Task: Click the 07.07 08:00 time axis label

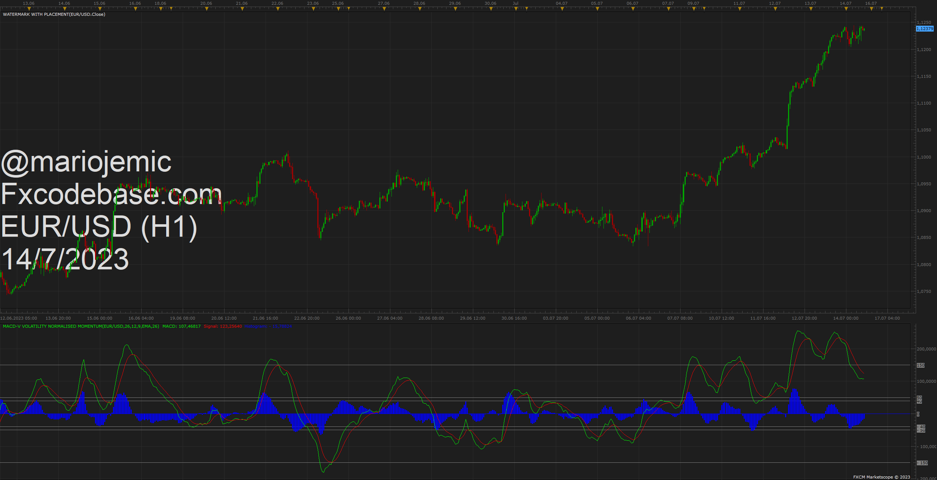Action: (680, 318)
